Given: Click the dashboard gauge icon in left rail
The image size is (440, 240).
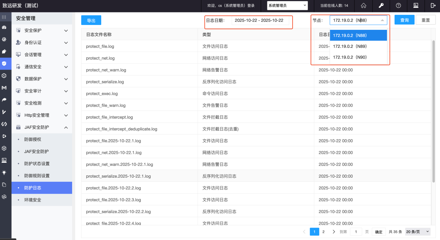Looking at the screenshot, I should [4, 27].
